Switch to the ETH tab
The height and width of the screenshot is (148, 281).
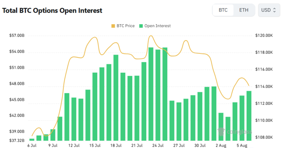[x=244, y=10]
